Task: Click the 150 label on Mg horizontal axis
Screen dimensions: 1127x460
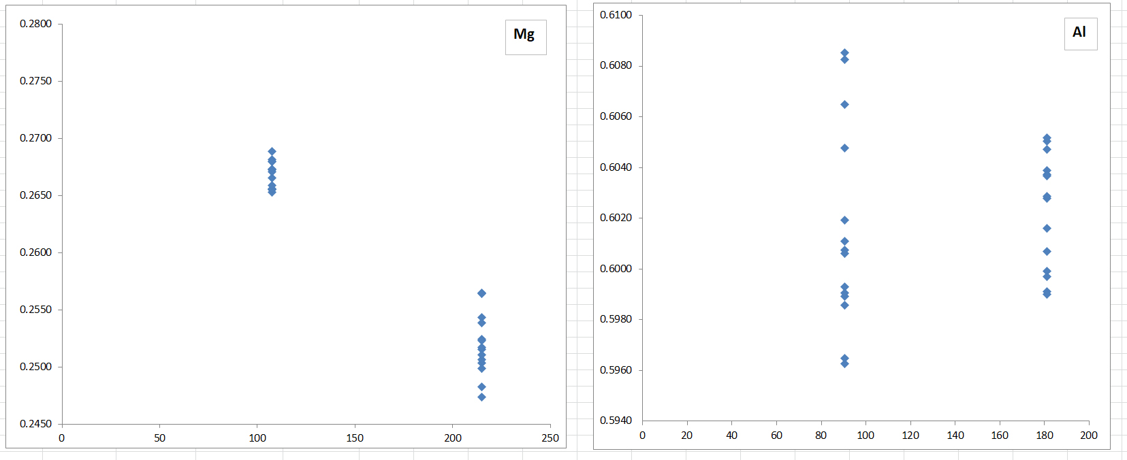Action: pos(355,438)
